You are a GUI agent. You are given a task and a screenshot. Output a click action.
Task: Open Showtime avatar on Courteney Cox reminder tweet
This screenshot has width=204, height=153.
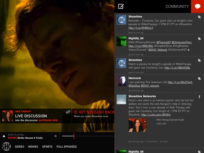point(121,20)
